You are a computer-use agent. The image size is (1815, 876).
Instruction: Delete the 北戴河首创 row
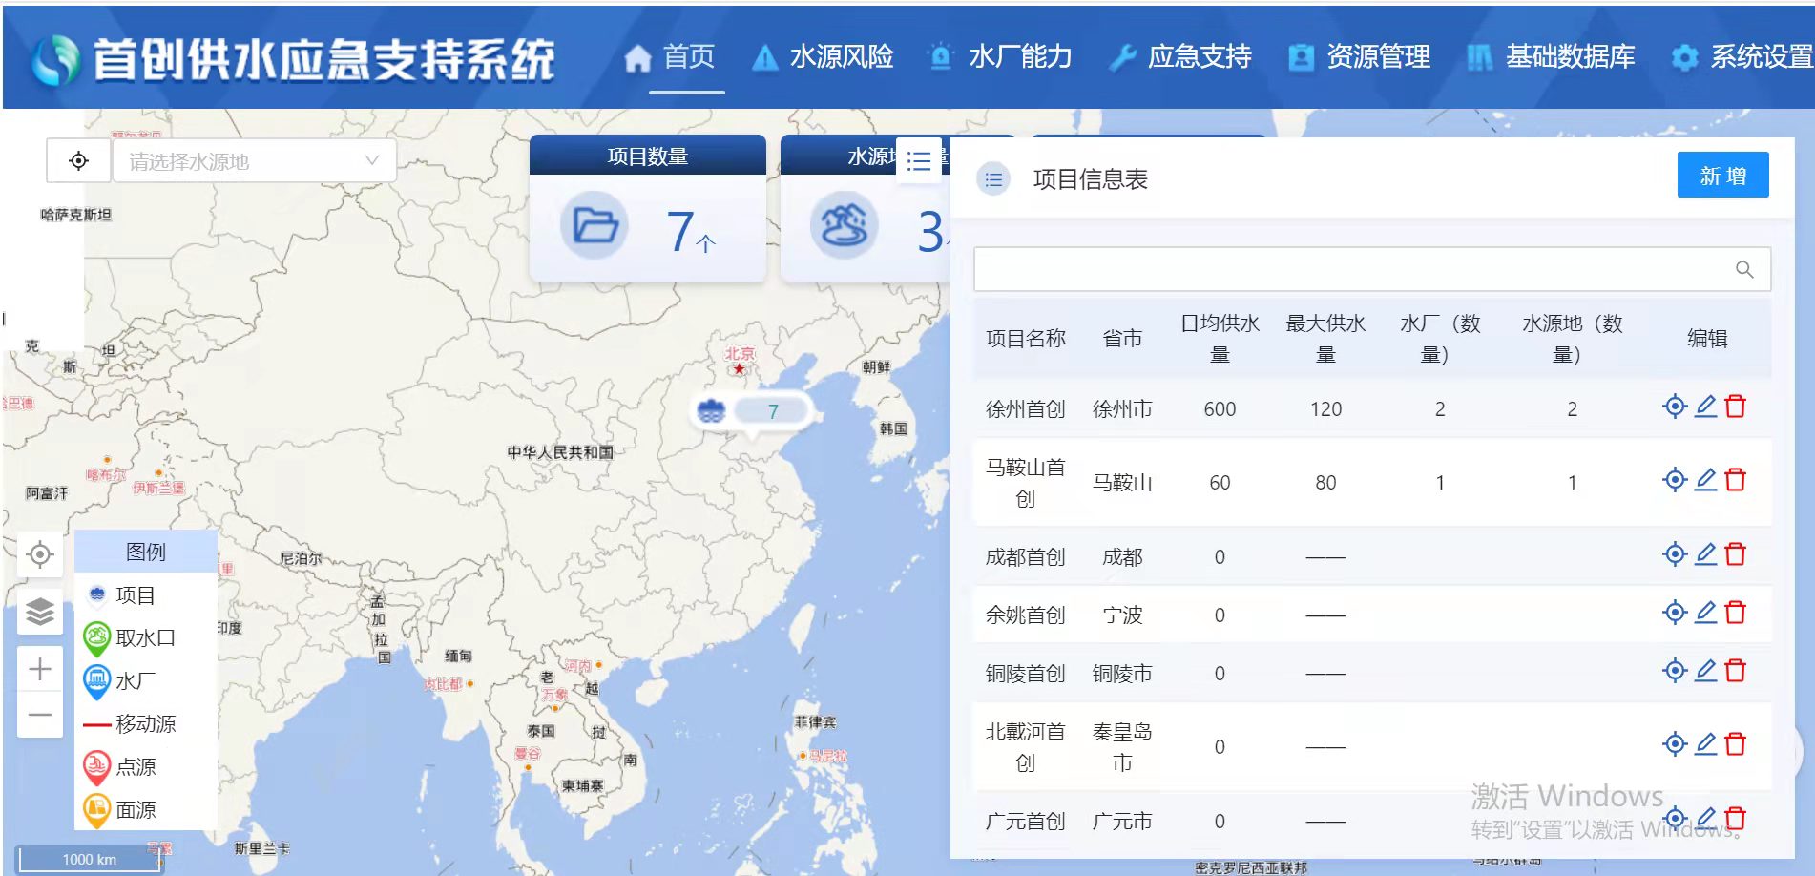coord(1736,744)
